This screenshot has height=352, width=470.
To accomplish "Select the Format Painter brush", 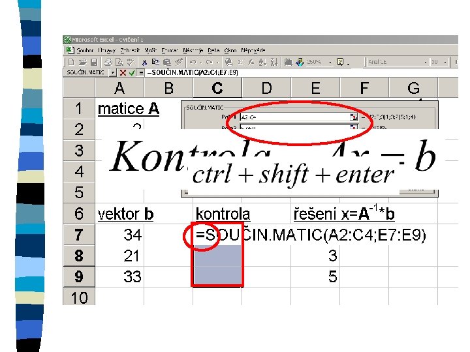I will (179, 62).
